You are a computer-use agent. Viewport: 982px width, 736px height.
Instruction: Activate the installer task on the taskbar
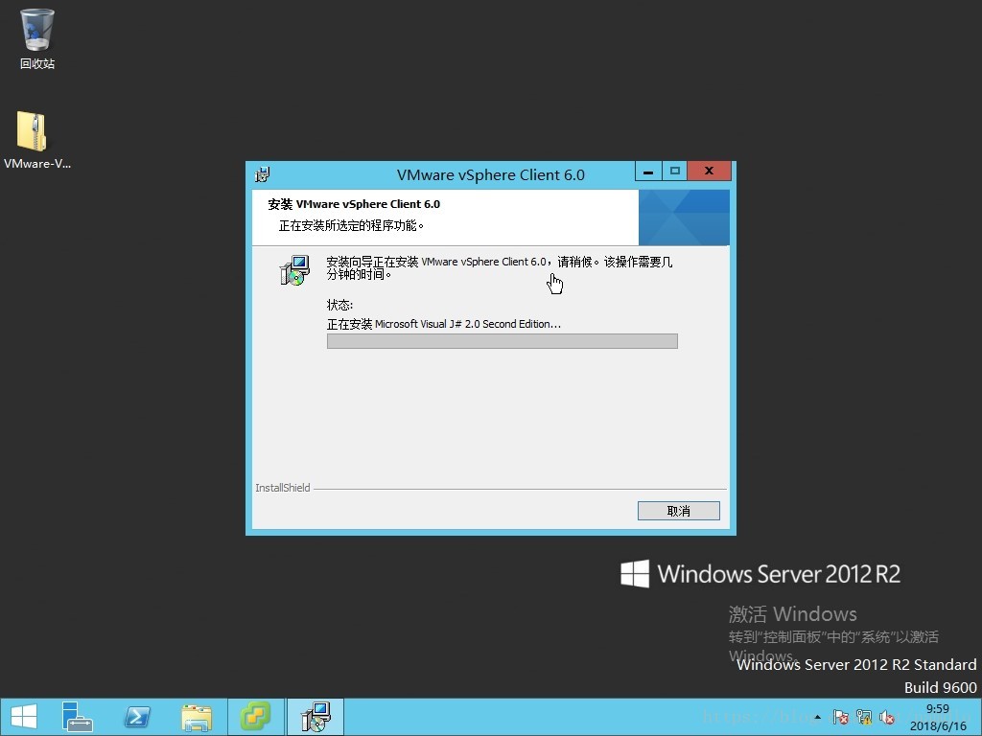315,717
